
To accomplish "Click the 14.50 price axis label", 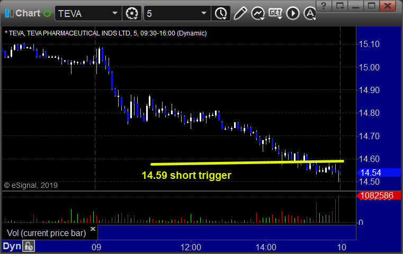I will [x=369, y=182].
